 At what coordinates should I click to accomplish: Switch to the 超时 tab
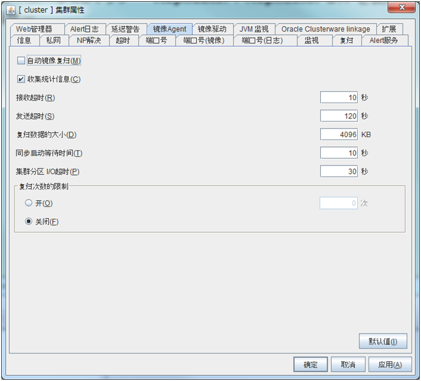point(123,40)
